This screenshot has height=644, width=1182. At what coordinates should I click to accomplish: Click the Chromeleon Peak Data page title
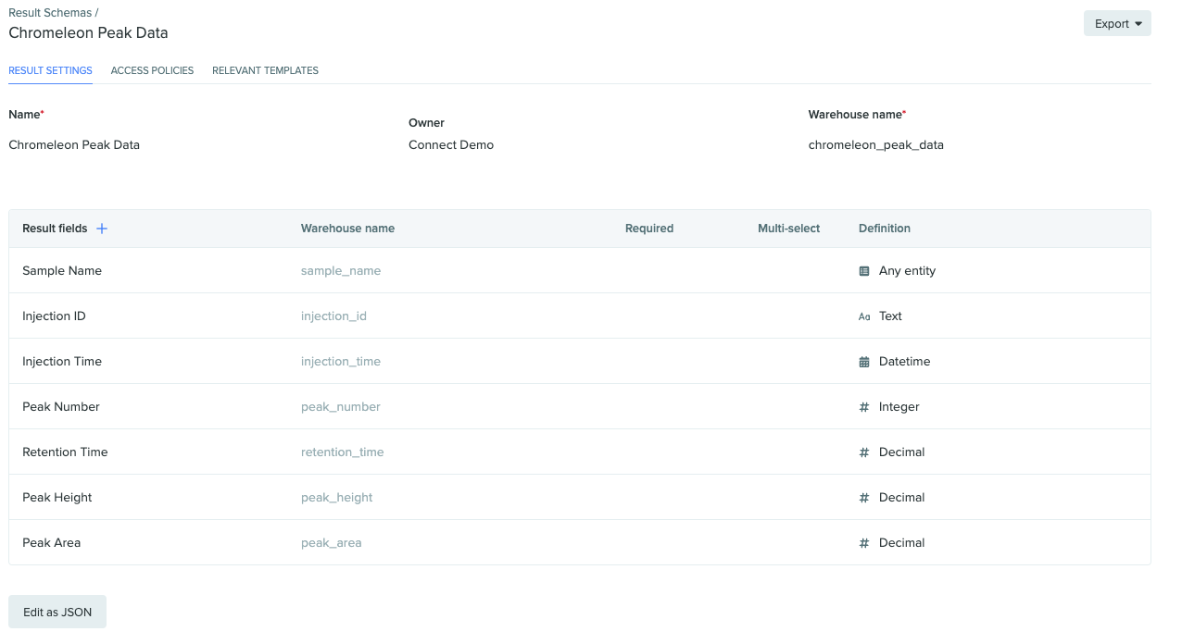point(88,32)
